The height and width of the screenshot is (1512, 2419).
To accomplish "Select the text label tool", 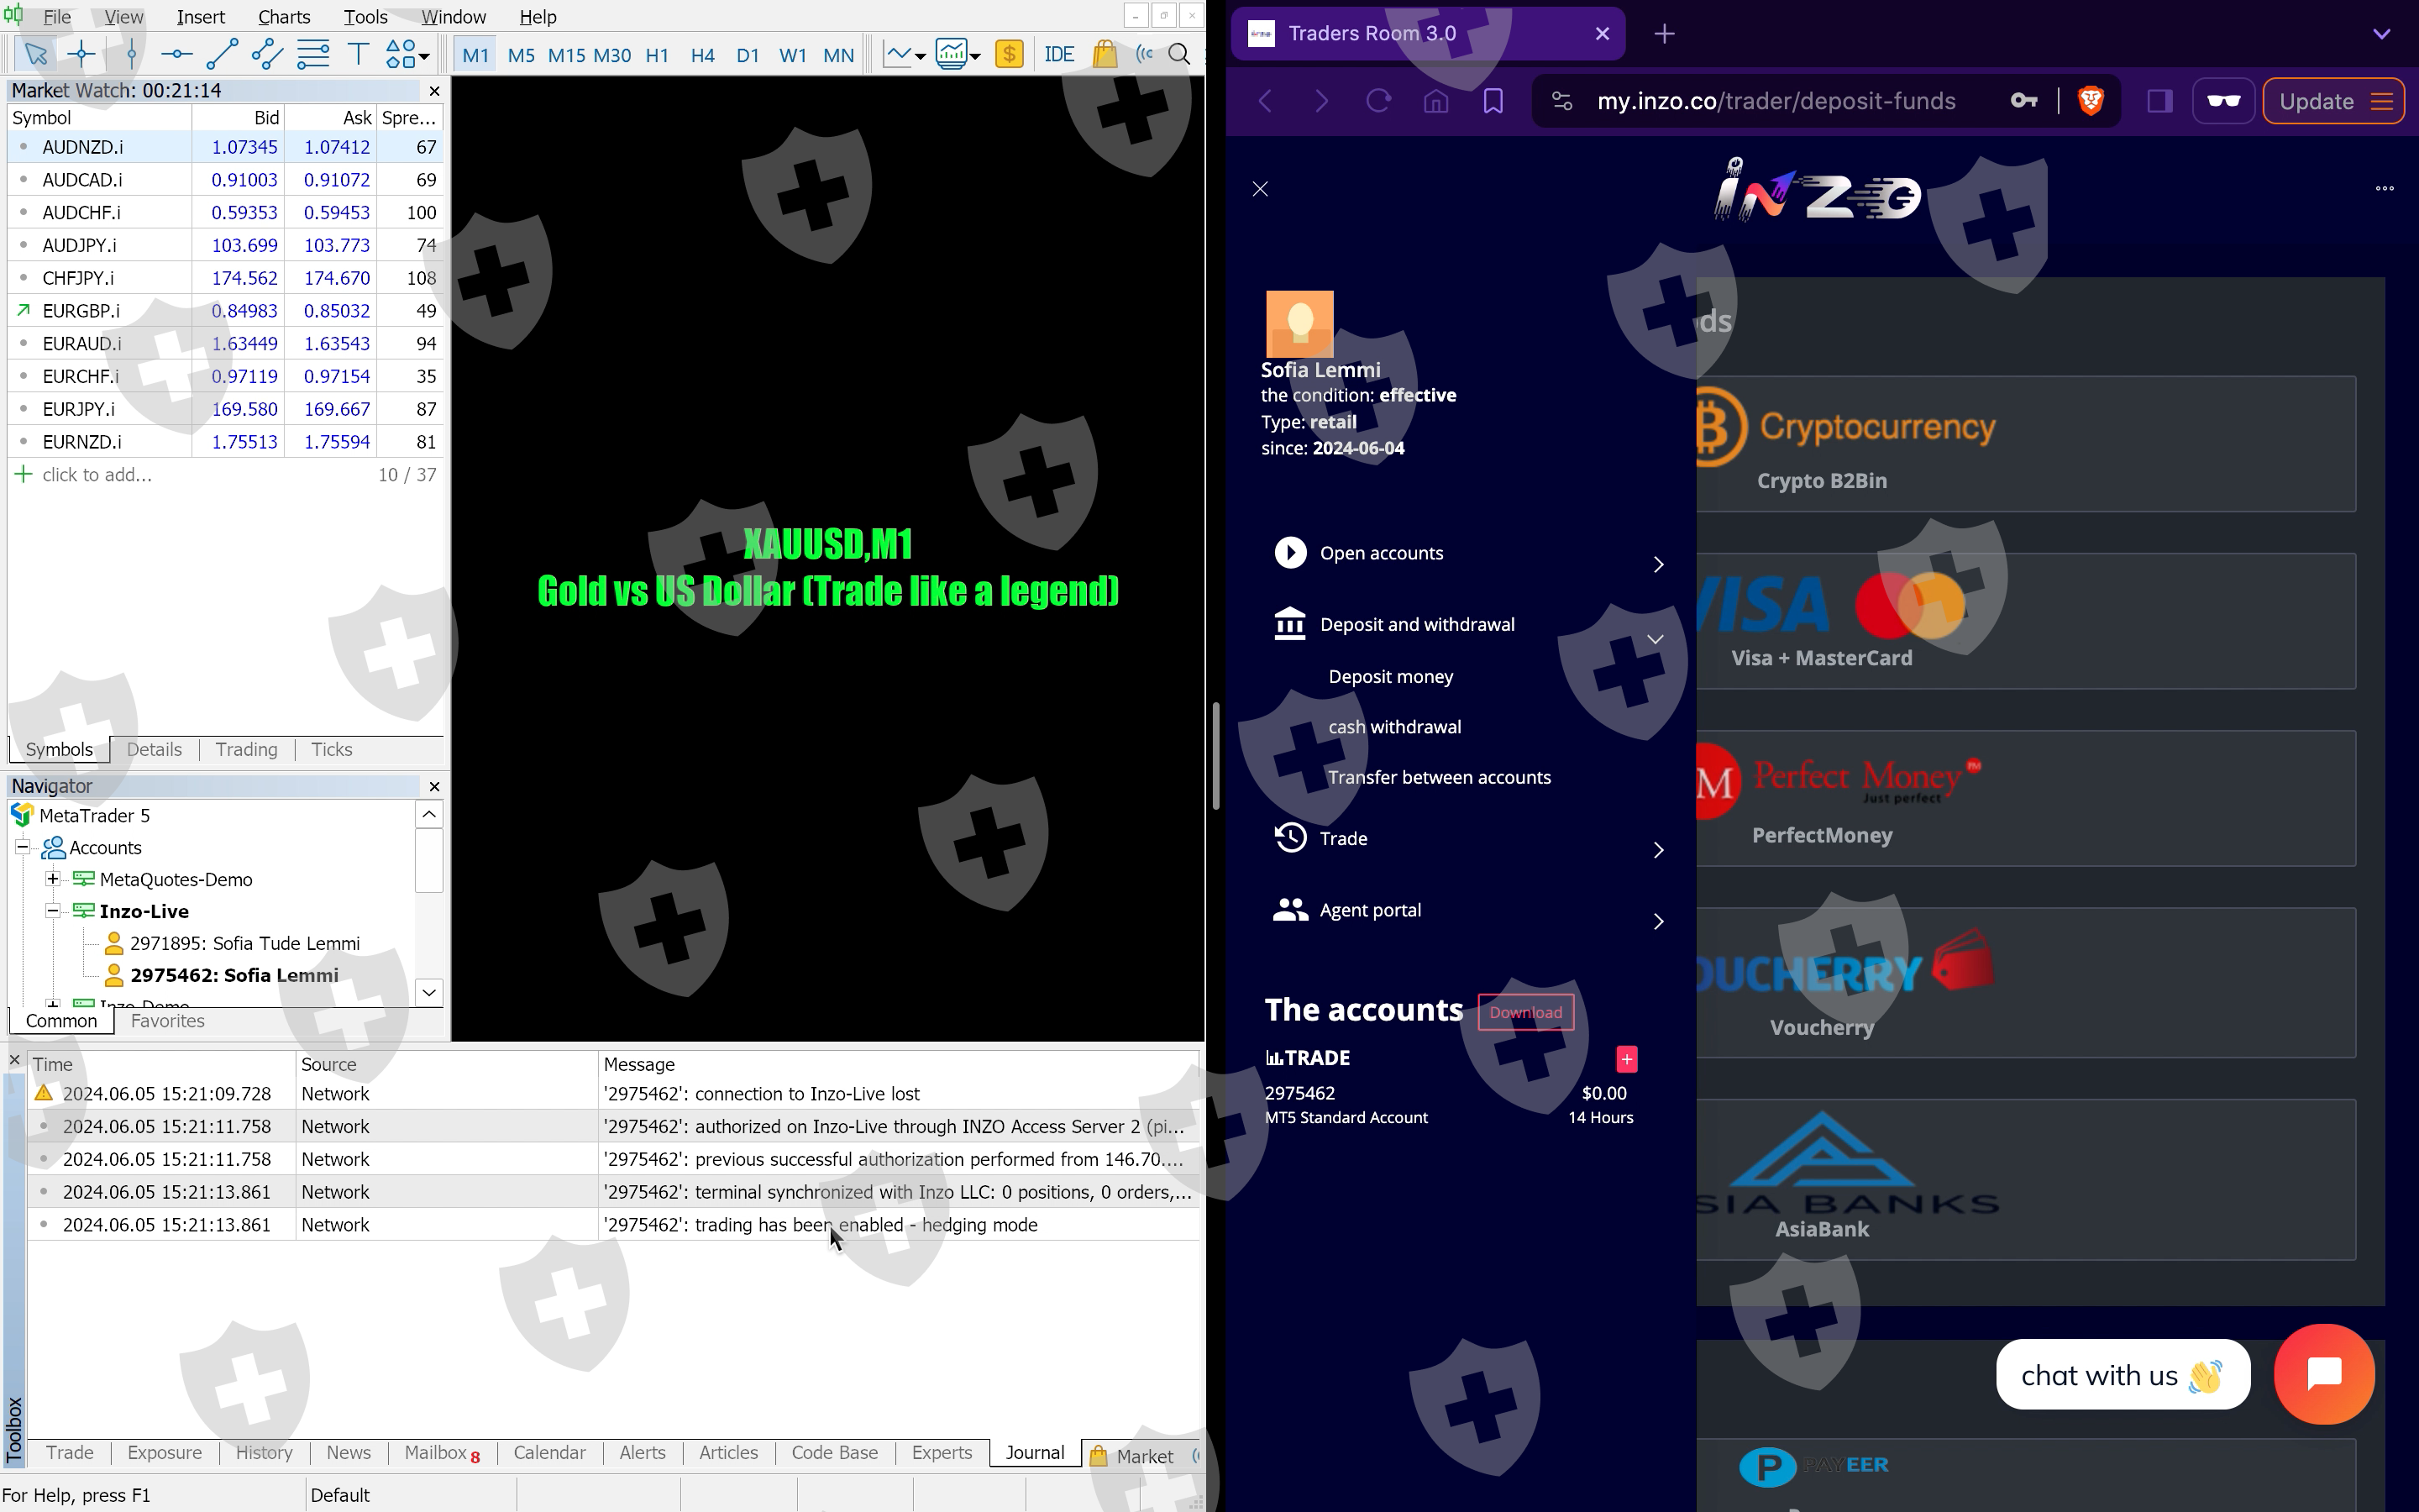I will click(x=357, y=54).
